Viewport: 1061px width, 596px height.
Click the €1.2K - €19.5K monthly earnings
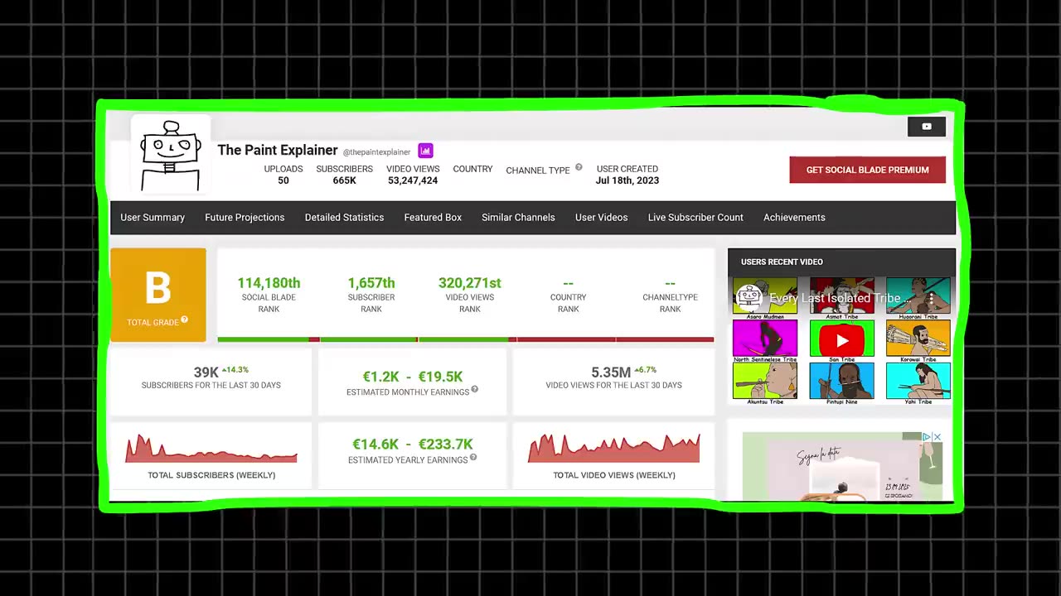[412, 377]
